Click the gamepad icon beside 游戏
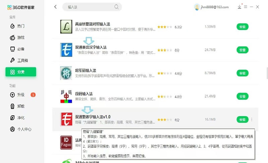 pos(12,37)
